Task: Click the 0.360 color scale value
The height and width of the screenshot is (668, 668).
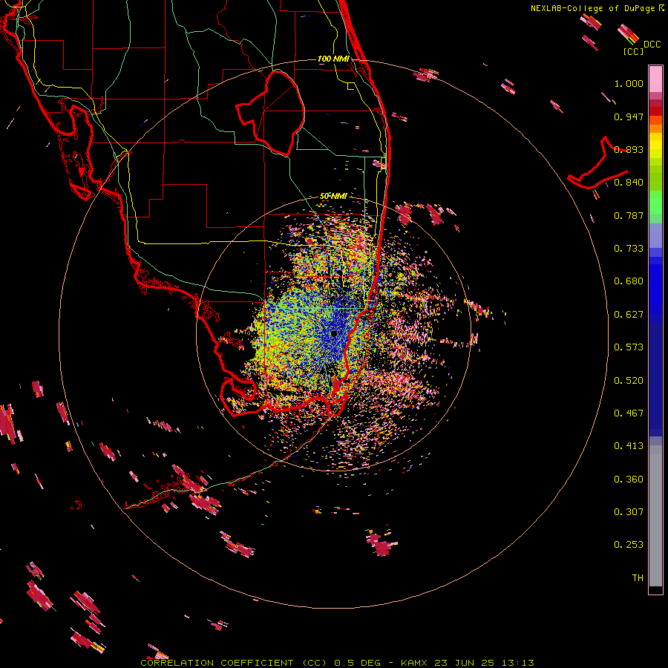Action: pos(629,479)
